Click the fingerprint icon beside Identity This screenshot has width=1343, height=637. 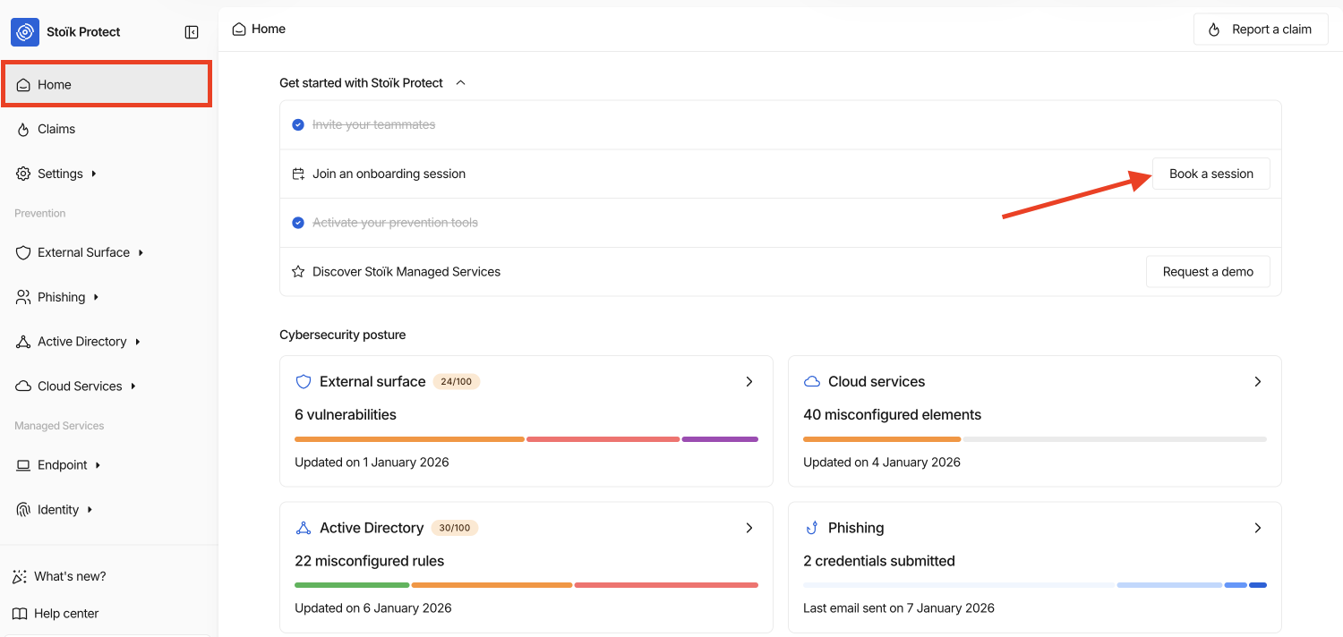pos(23,510)
